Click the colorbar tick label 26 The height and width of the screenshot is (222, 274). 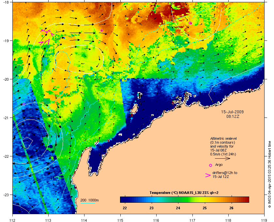(x=231, y=208)
